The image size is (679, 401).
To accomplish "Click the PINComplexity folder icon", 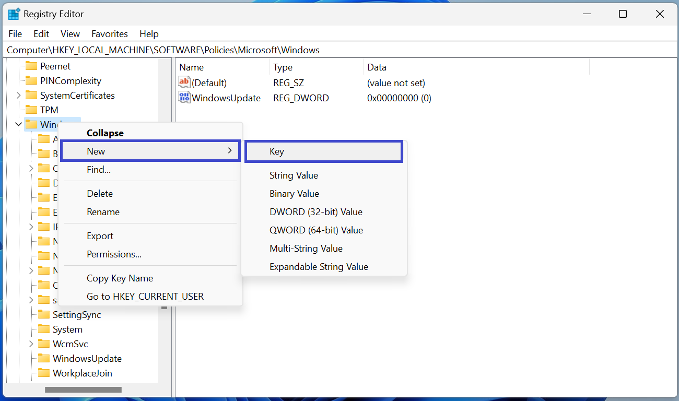I will click(32, 81).
